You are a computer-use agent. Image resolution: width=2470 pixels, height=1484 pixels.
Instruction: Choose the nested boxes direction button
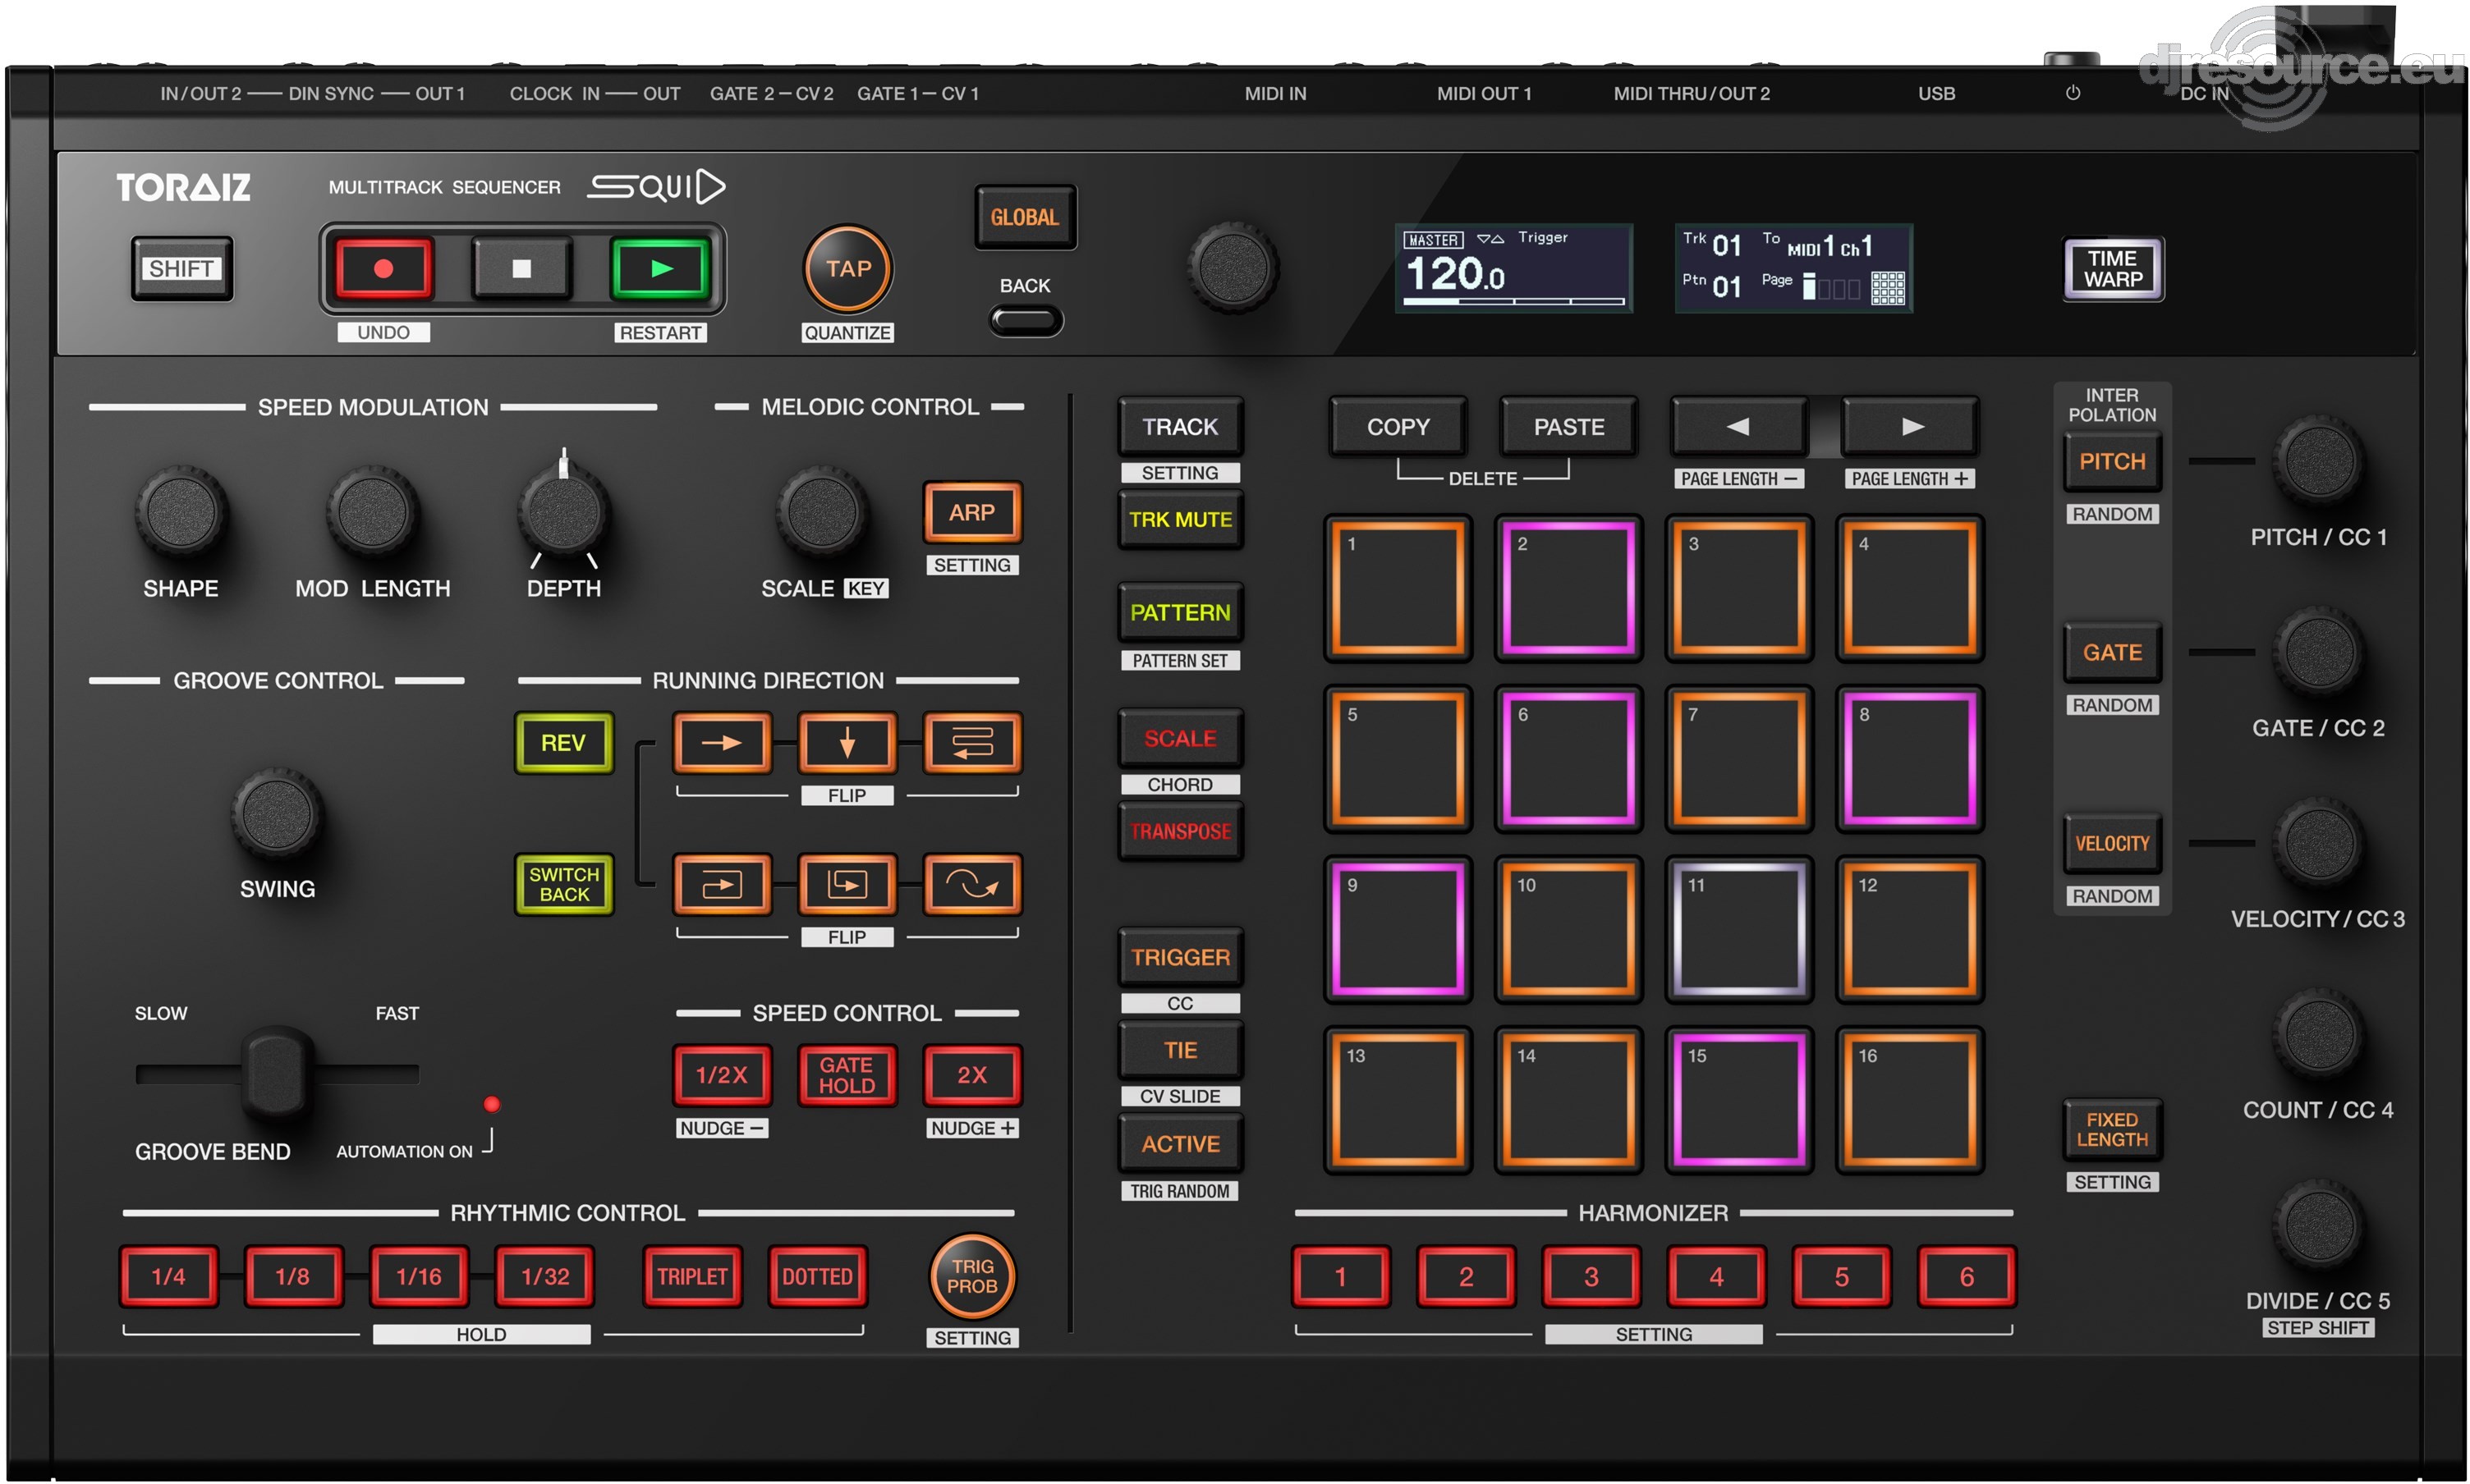tap(847, 884)
